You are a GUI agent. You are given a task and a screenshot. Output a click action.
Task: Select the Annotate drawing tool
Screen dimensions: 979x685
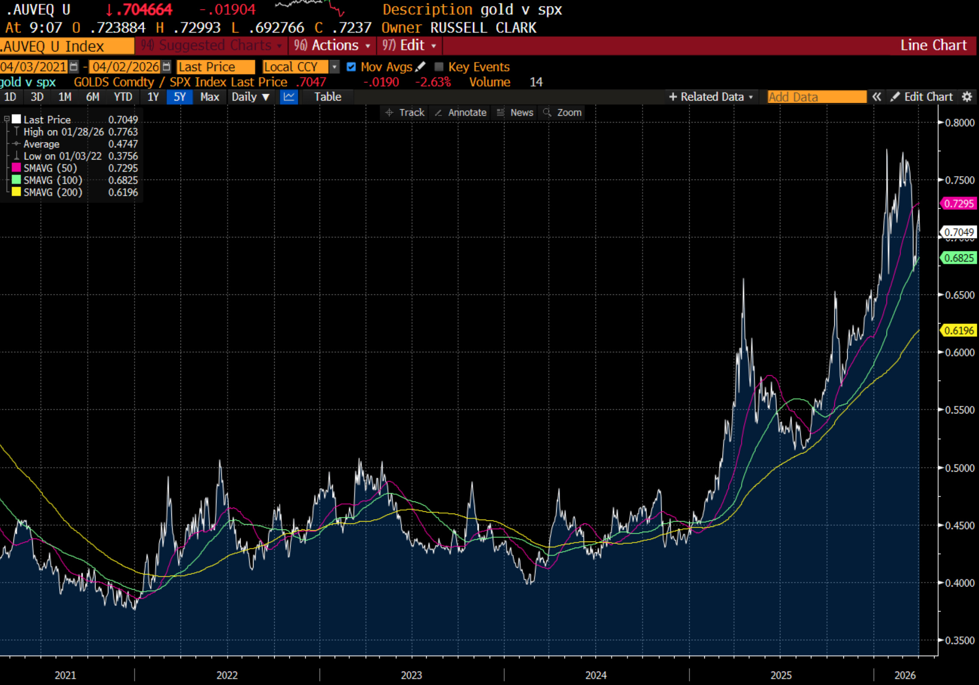(x=460, y=113)
